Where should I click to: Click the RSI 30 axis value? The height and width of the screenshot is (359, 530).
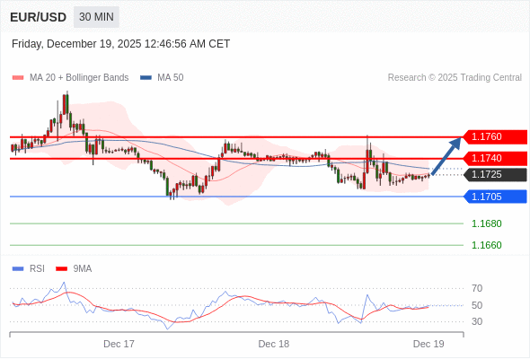coord(477,321)
